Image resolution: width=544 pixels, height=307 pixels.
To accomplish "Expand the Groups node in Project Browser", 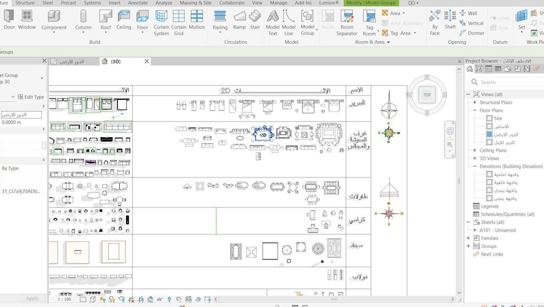I will [469, 246].
